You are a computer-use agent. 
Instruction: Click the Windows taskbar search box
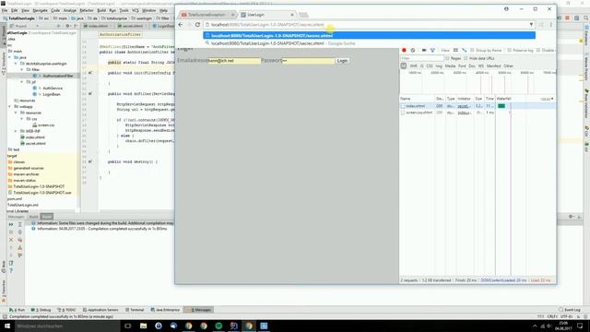(66, 326)
